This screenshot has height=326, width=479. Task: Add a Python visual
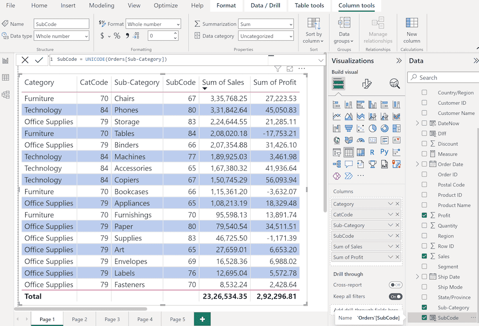[x=384, y=151]
